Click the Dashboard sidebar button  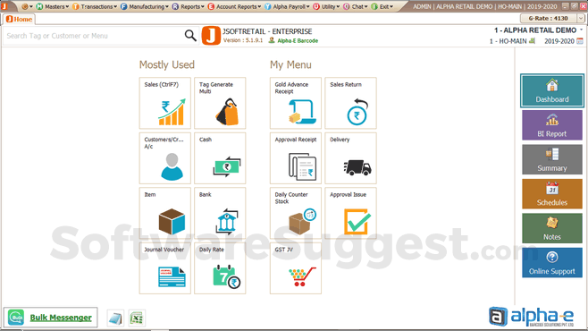click(552, 91)
